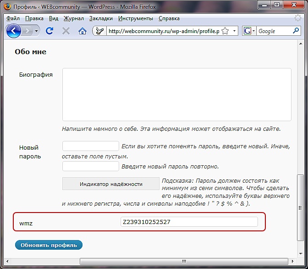This screenshot has width=308, height=269.
Task: Focus the repeat new password field
Action: point(91,166)
